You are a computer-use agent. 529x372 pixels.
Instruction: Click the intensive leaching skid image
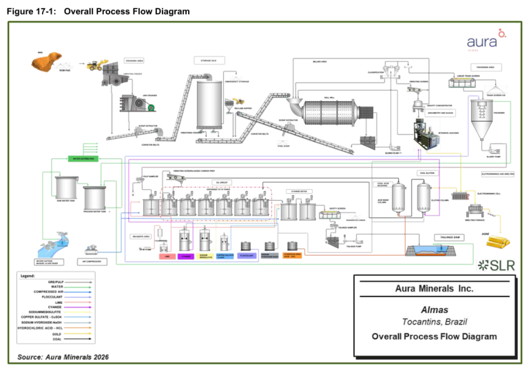coord(426,135)
